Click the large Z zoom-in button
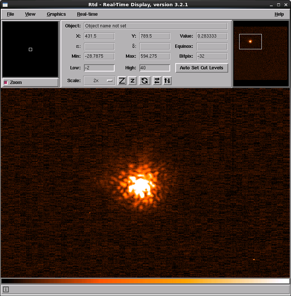This screenshot has width=291, height=296. pyautogui.click(x=122, y=81)
